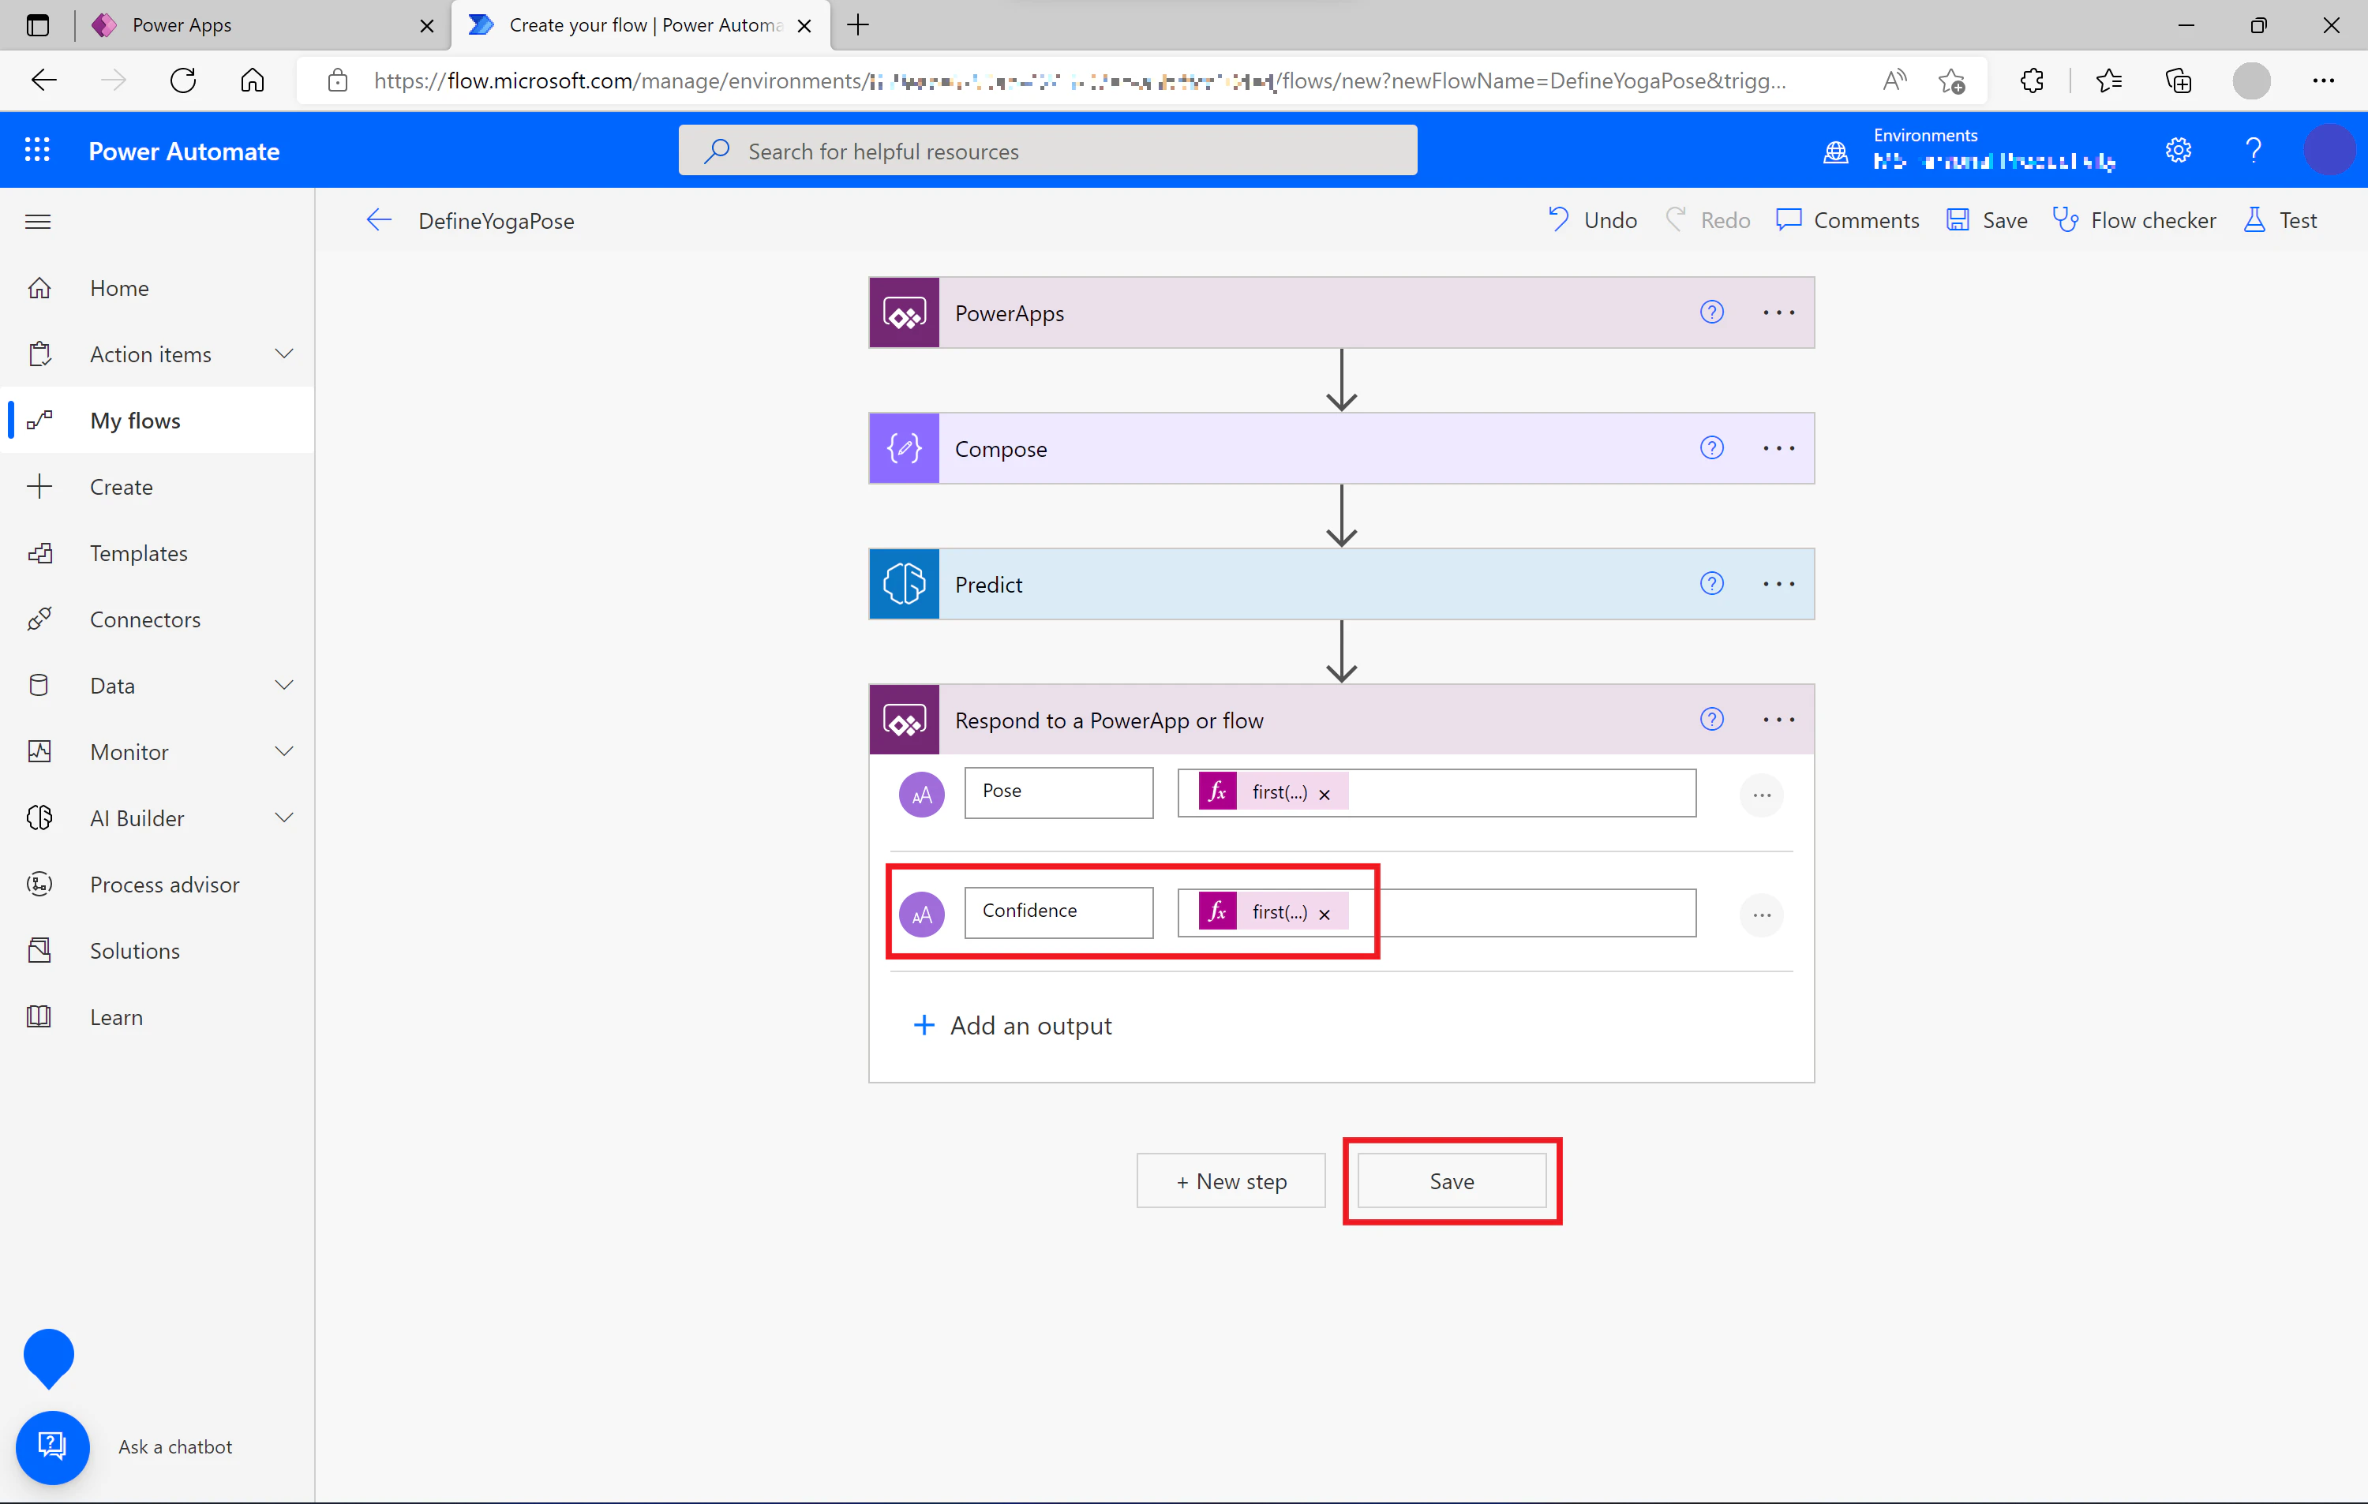2368x1504 pixels.
Task: Click the Ask a chatbot icon
Action: point(52,1447)
